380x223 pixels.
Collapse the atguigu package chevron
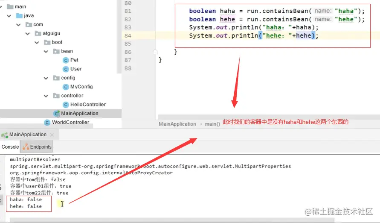[x=28, y=33]
